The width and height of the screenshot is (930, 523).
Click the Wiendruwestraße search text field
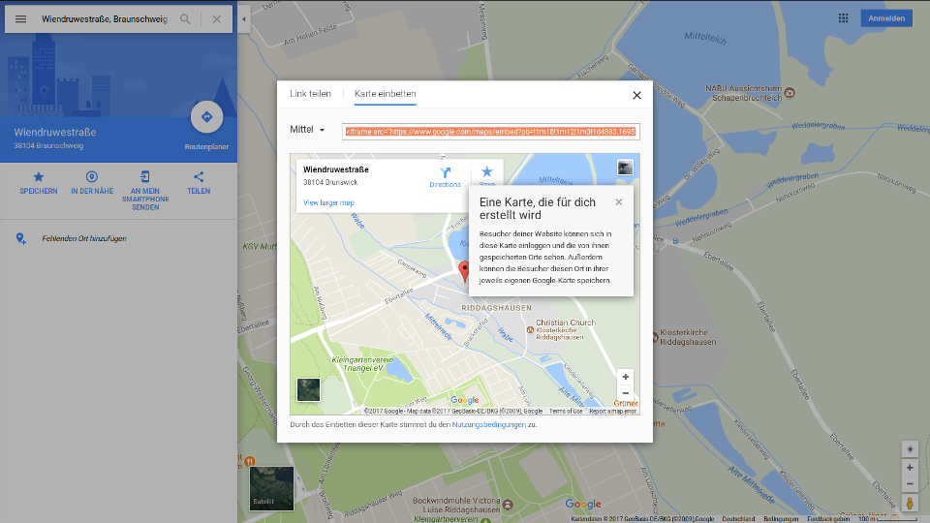tap(105, 19)
